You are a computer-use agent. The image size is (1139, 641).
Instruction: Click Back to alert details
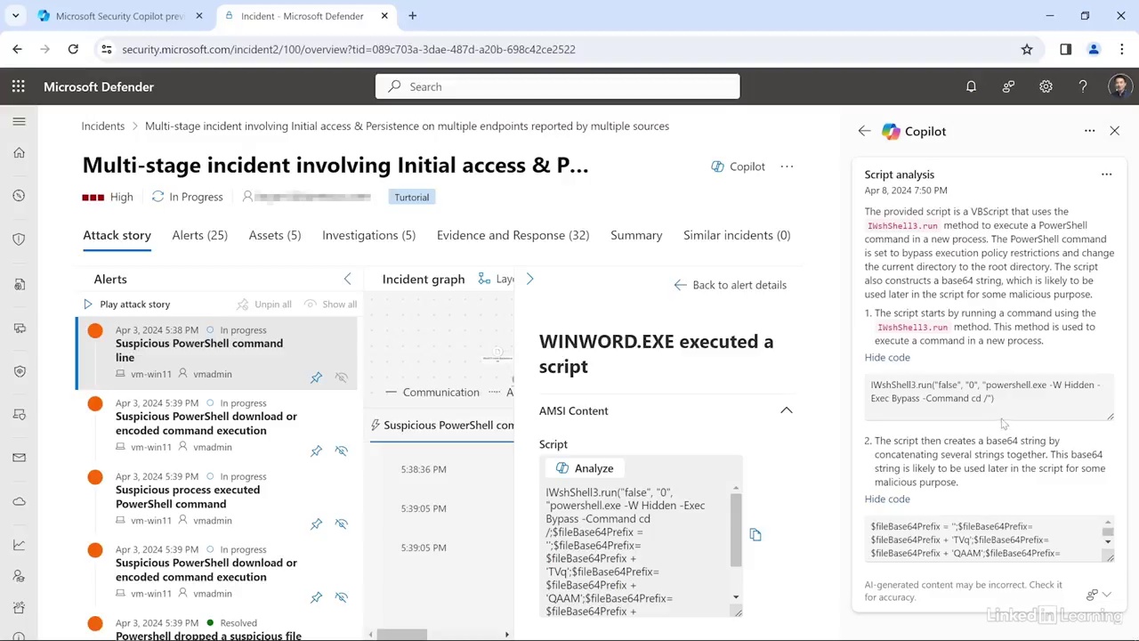pos(730,285)
